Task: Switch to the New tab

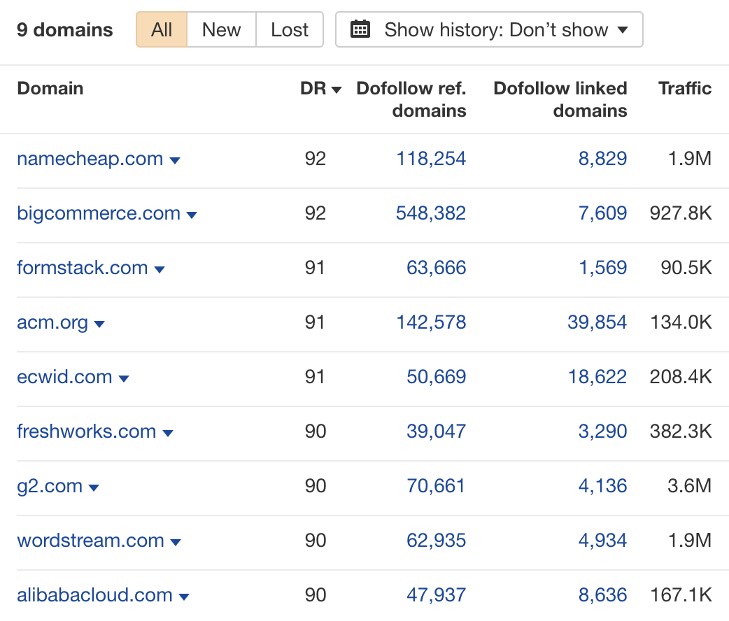Action: [x=220, y=29]
